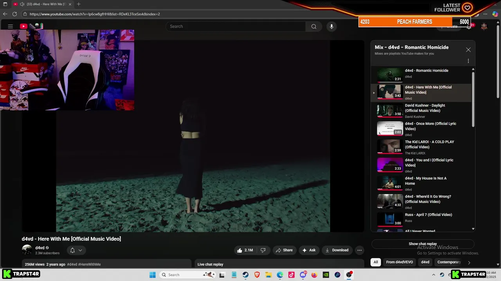
Task: Open the tab actions menu icon
Action: [x=5, y=4]
